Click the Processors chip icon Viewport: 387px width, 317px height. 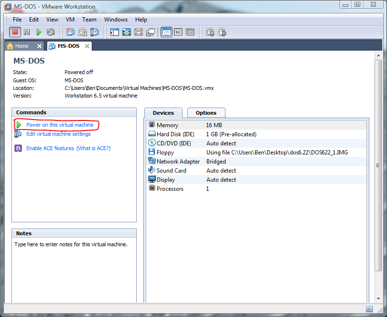click(152, 188)
